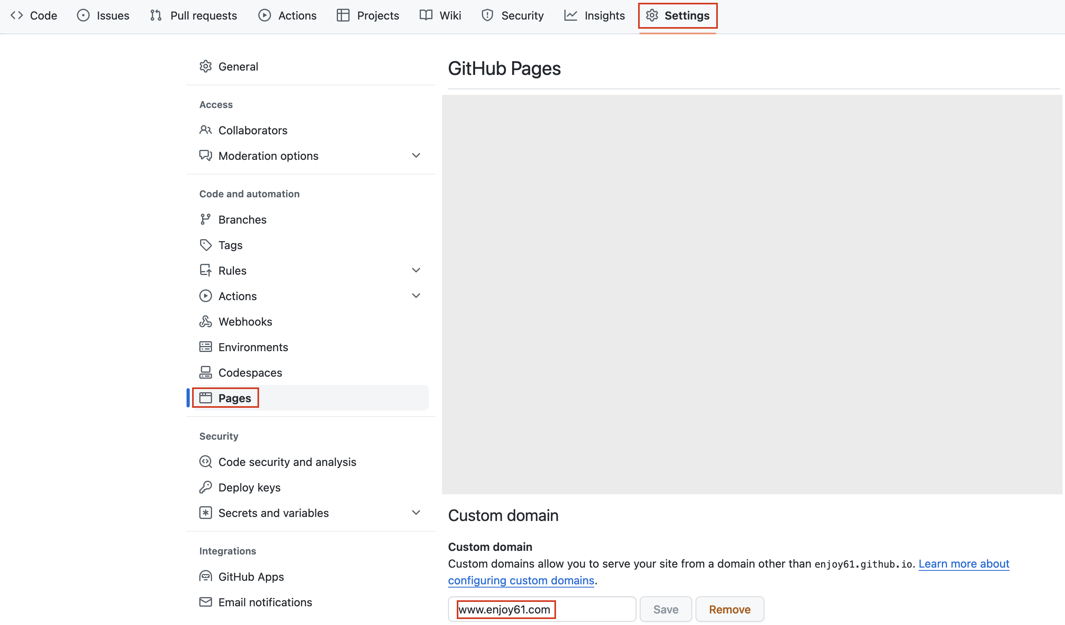Click the Deploy keys key icon
Image resolution: width=1065 pixels, height=625 pixels.
point(206,487)
